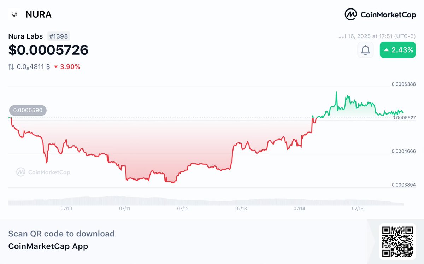The image size is (424, 264).
Task: Click the notification bell icon
Action: (365, 50)
